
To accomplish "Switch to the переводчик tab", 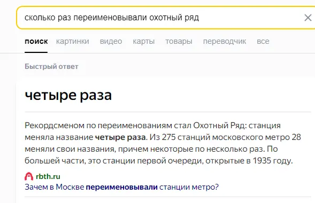I will pyautogui.click(x=225, y=41).
